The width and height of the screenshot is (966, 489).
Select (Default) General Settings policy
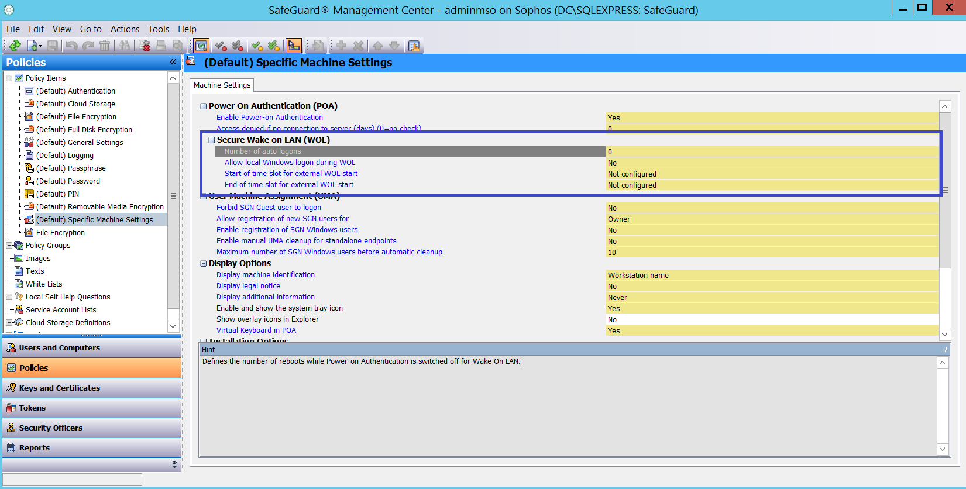coord(80,143)
